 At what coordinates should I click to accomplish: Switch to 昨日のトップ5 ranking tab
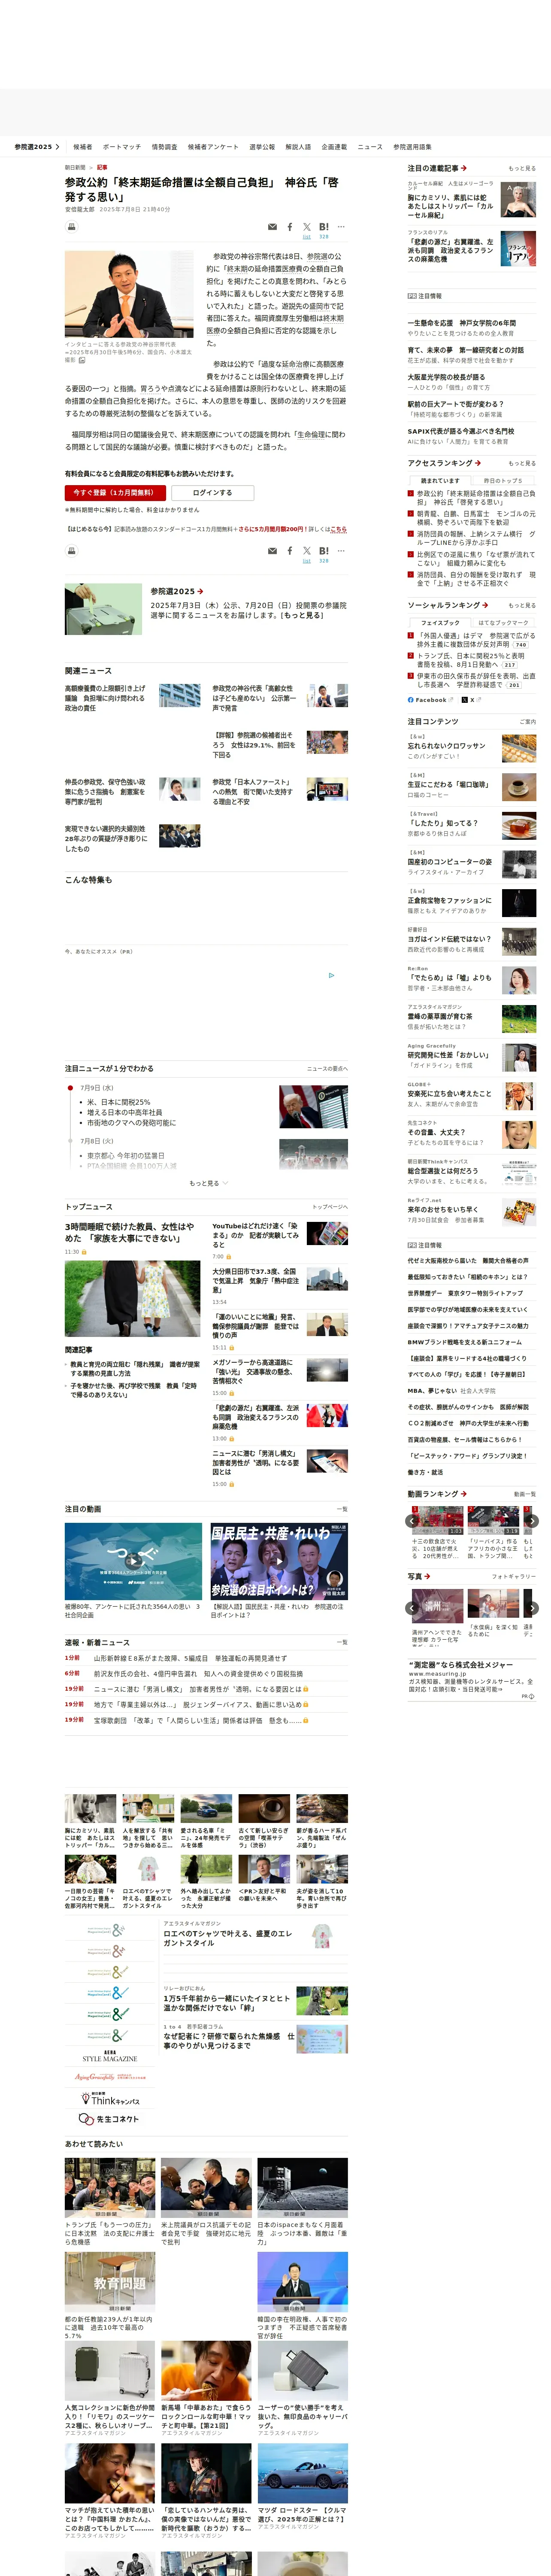point(503,481)
